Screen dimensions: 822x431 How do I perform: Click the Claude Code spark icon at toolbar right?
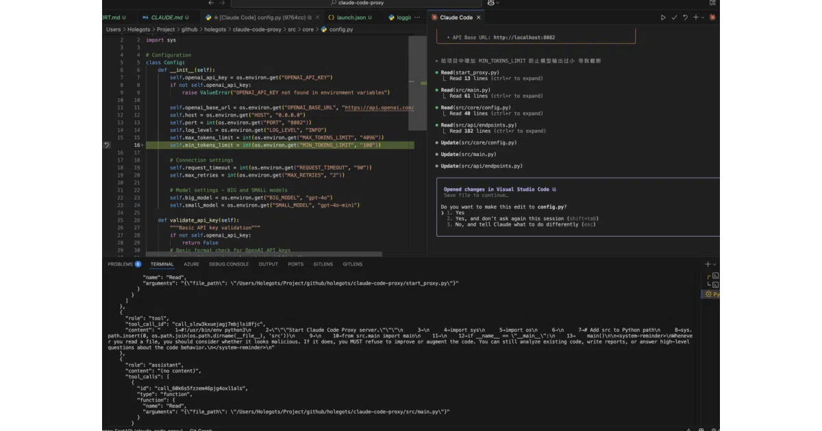714,17
